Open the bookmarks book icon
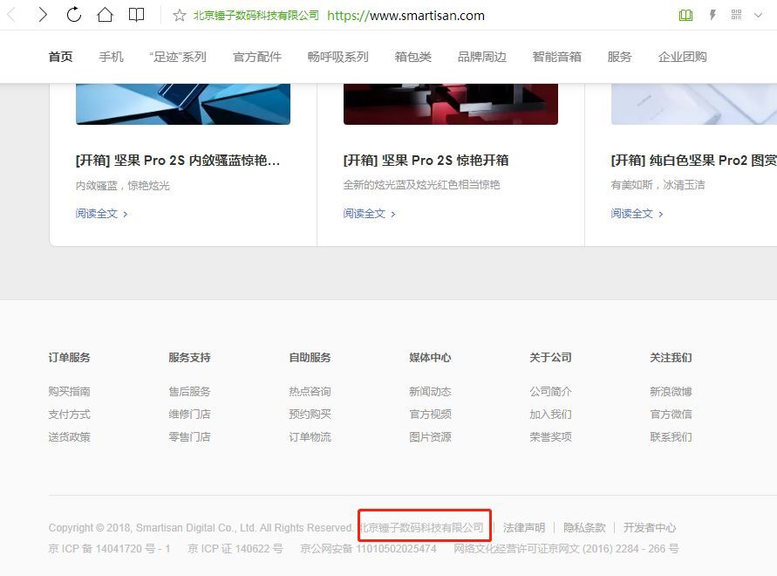The width and height of the screenshot is (777, 576). click(136, 15)
